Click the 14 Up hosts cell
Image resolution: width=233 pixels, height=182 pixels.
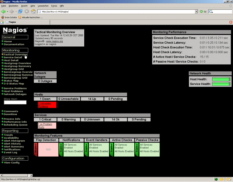click(x=92, y=99)
